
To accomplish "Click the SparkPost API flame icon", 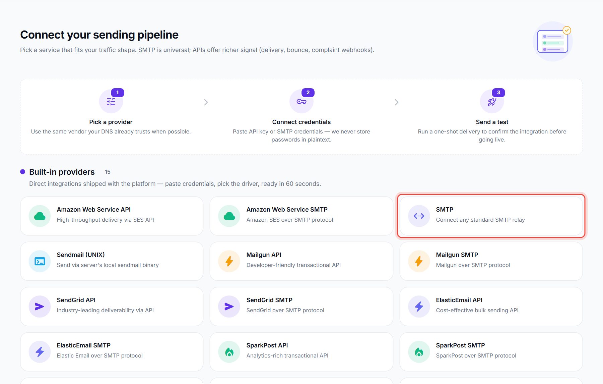I will click(229, 352).
